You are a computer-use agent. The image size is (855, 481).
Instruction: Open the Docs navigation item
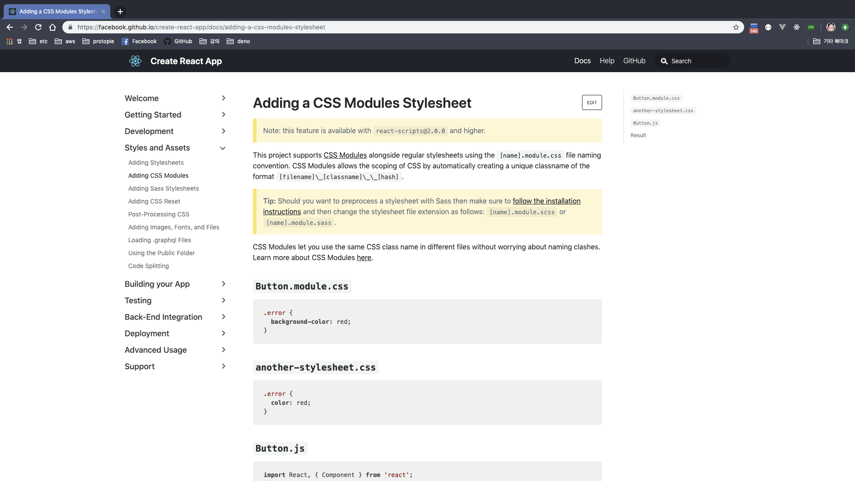click(582, 61)
